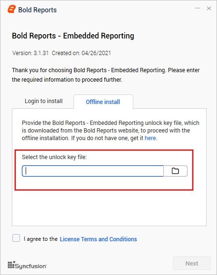217x275 pixels.
Task: Click the folder browse icon for key file
Action: [175, 171]
